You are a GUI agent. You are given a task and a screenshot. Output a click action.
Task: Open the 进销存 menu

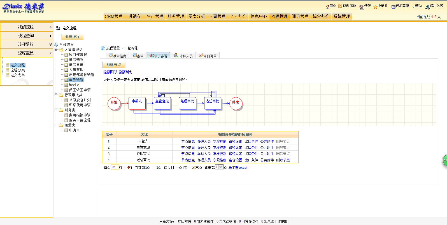[x=135, y=17]
